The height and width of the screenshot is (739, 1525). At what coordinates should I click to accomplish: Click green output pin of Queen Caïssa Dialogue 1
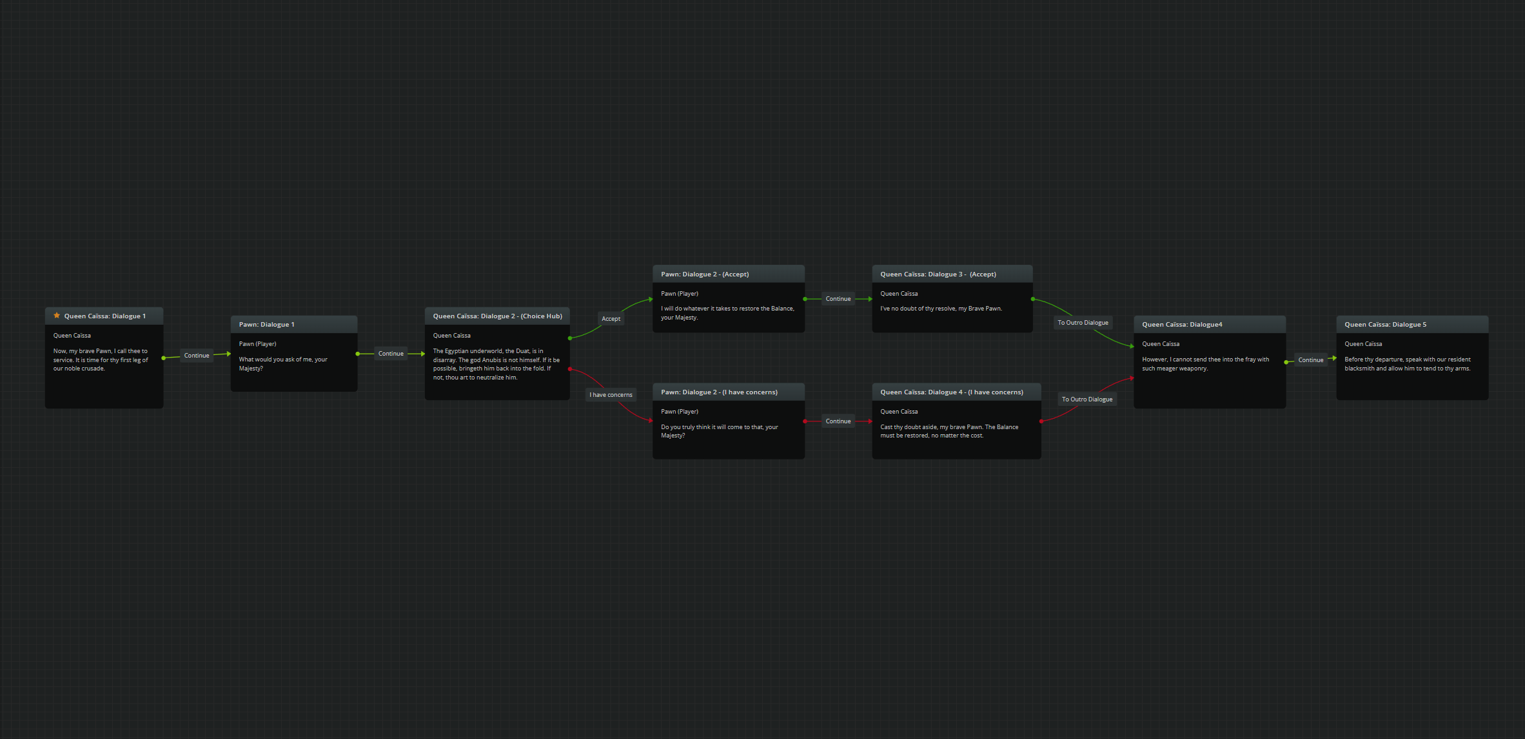164,358
